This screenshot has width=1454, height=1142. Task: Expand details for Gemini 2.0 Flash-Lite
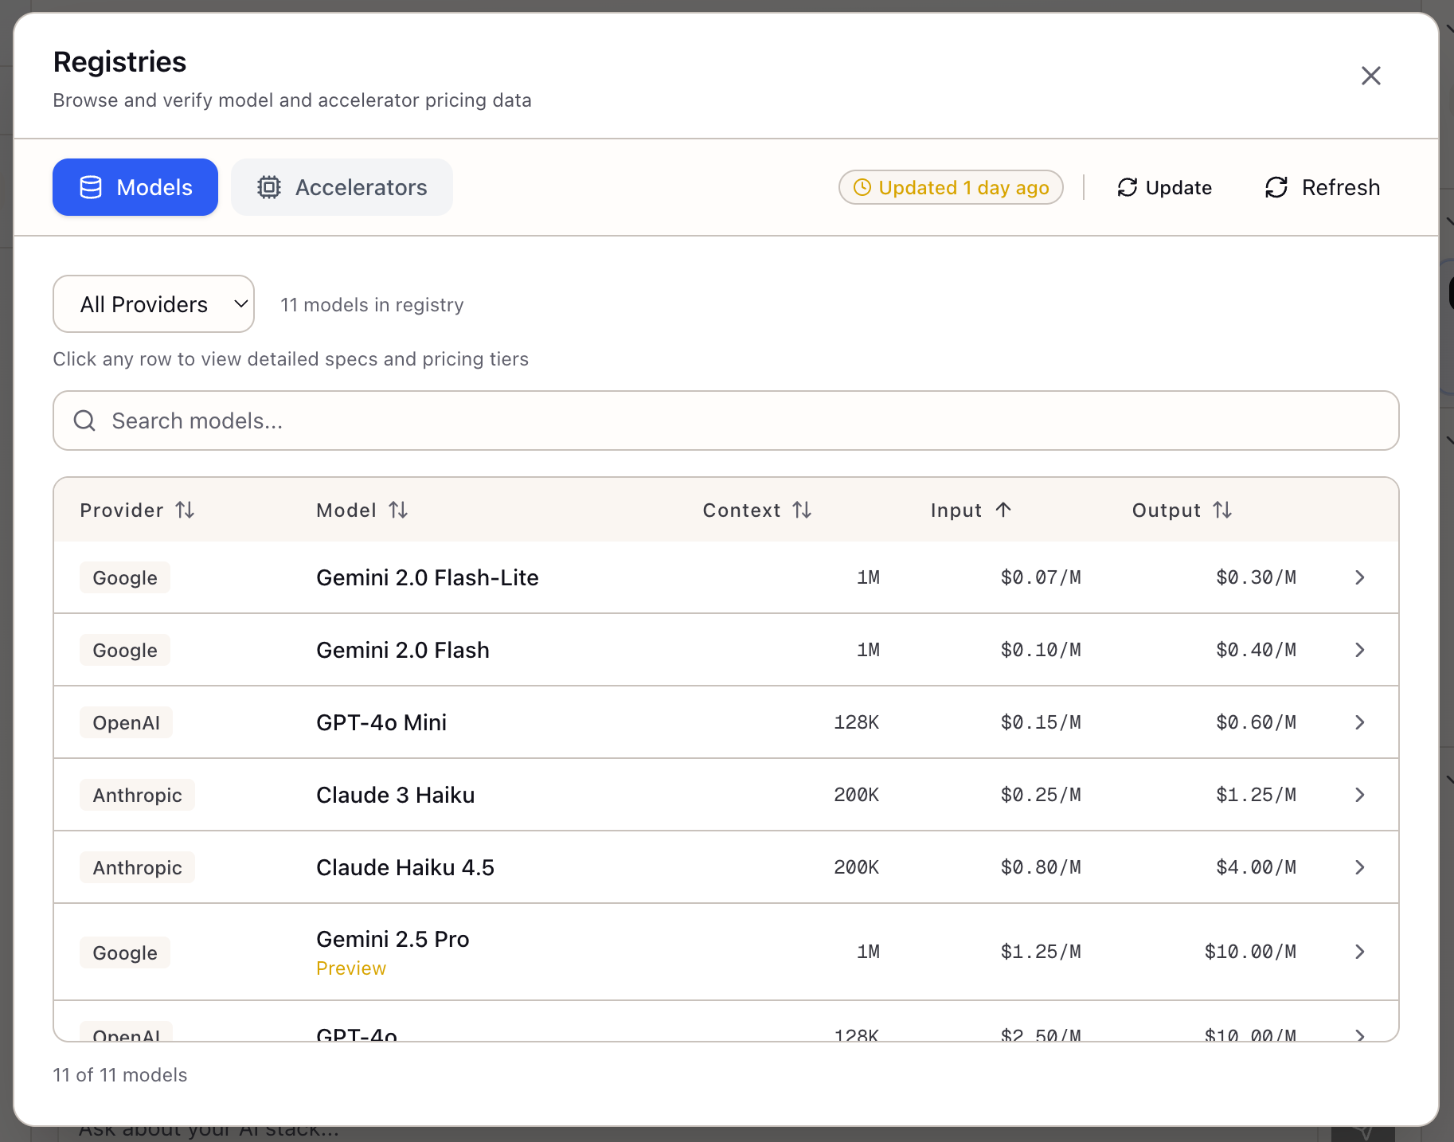1359,577
